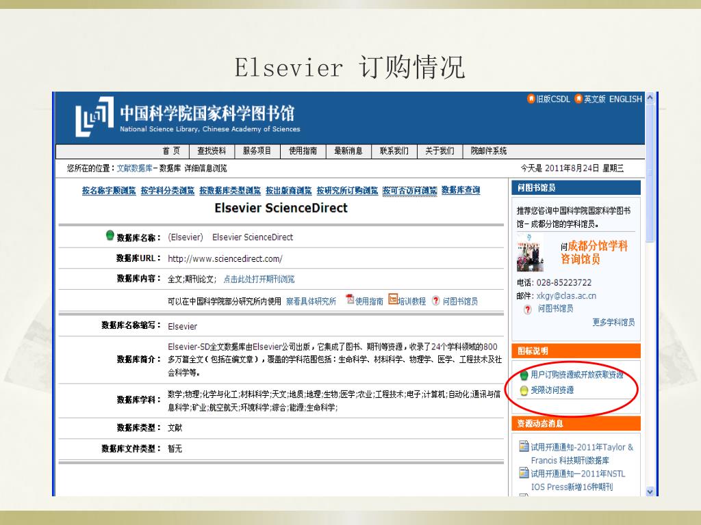Open the 旧版CSDL link icon
Screen dimensions: 701x525
click(531, 98)
